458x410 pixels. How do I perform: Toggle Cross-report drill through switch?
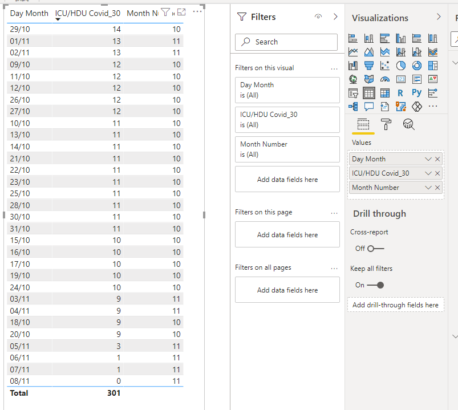pos(376,249)
